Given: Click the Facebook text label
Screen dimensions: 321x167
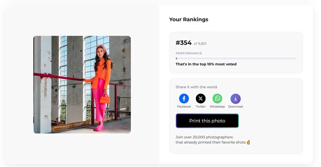Looking at the screenshot, I should click(184, 106).
